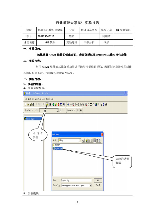Open the Selection menu
Screen dimensions: 155x219
tap(38, 99)
